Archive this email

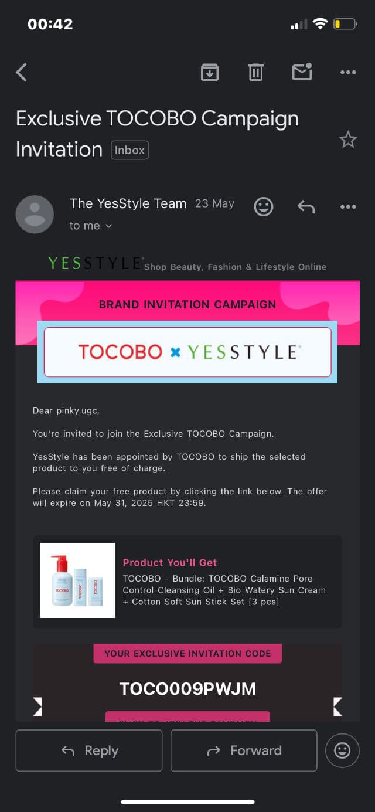click(x=210, y=72)
